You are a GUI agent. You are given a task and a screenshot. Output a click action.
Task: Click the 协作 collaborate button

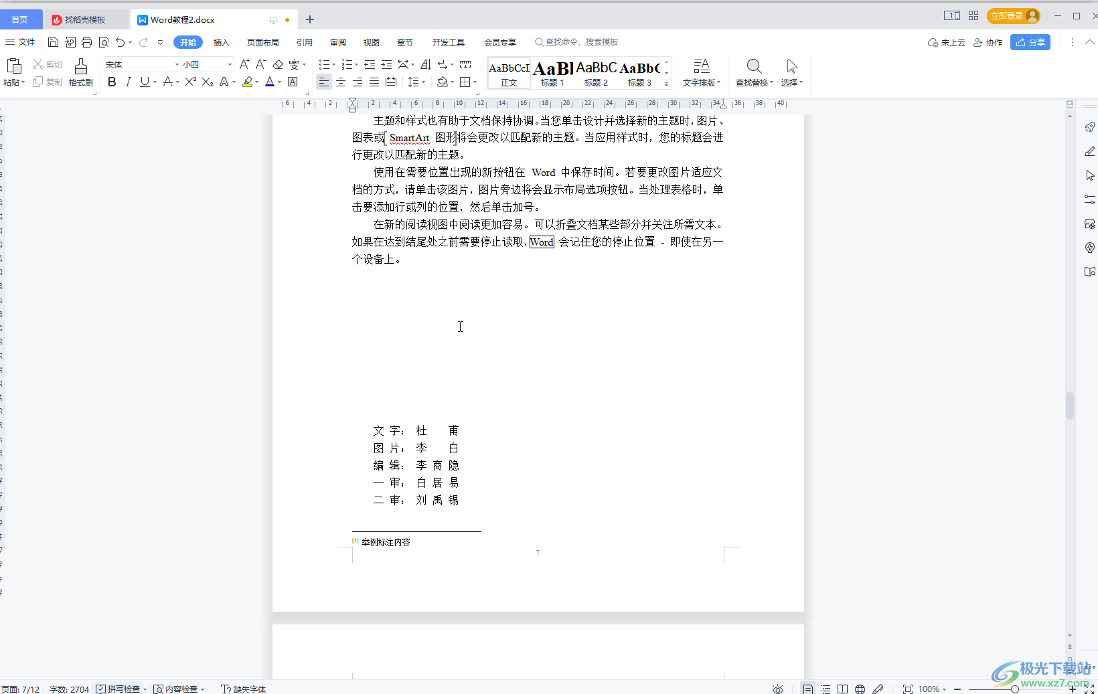click(x=988, y=42)
